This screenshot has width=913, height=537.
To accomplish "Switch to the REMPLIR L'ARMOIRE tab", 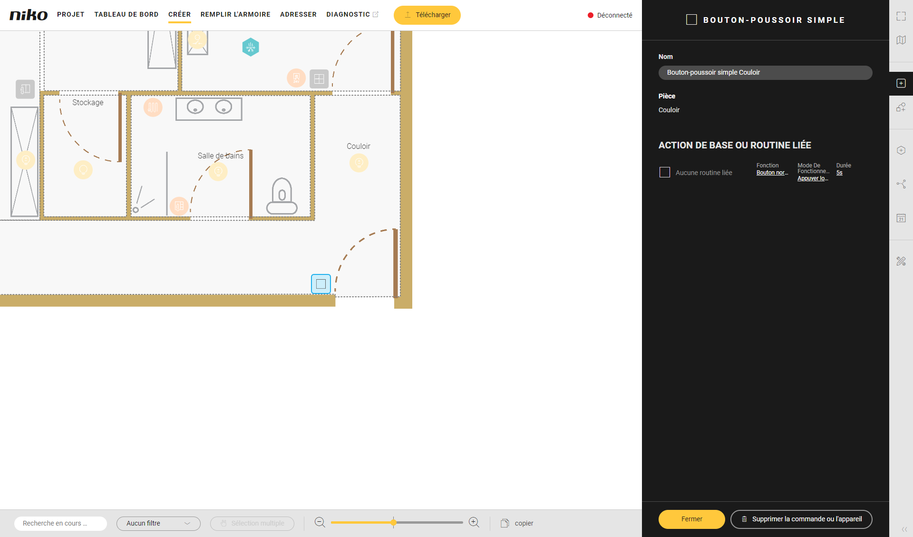I will pyautogui.click(x=235, y=14).
